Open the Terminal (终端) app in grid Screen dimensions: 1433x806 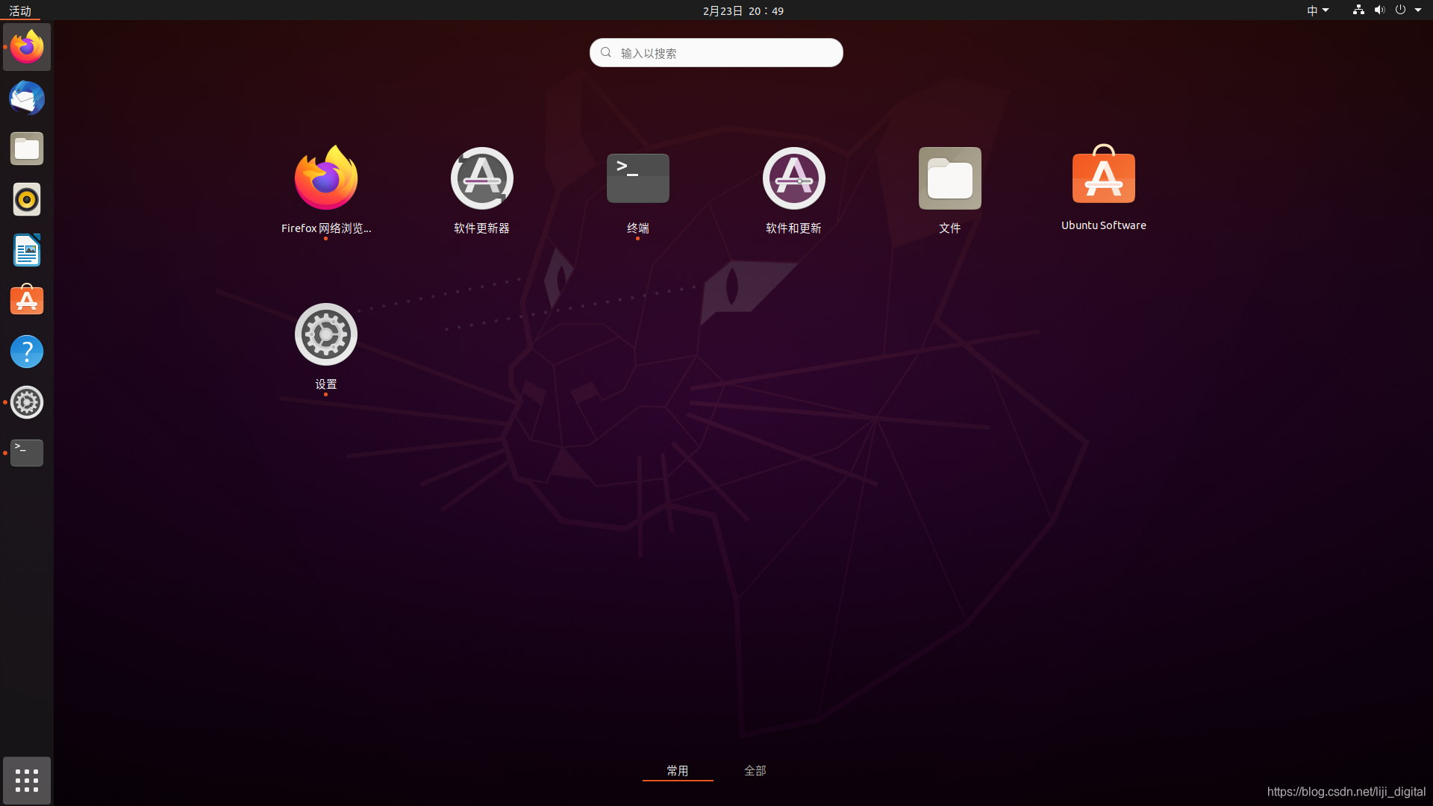coord(637,179)
